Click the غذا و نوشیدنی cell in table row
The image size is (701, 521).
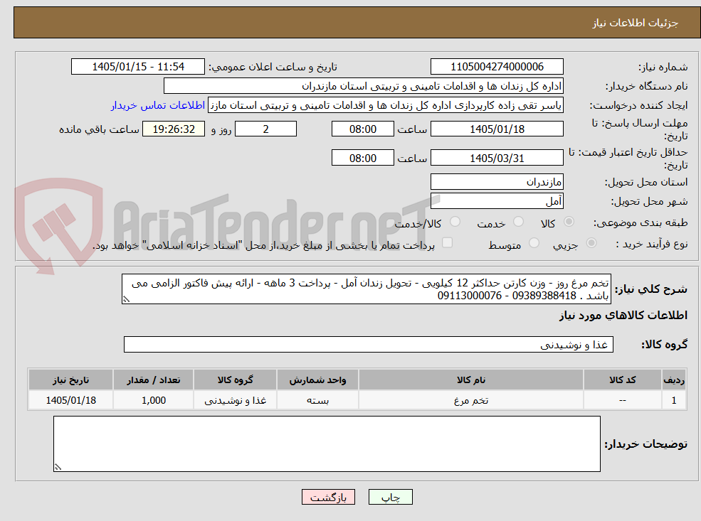tap(235, 400)
